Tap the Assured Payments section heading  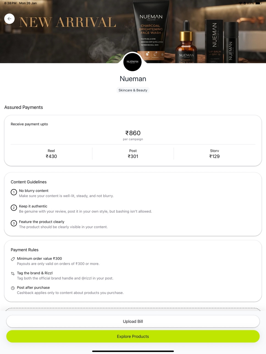(x=24, y=107)
